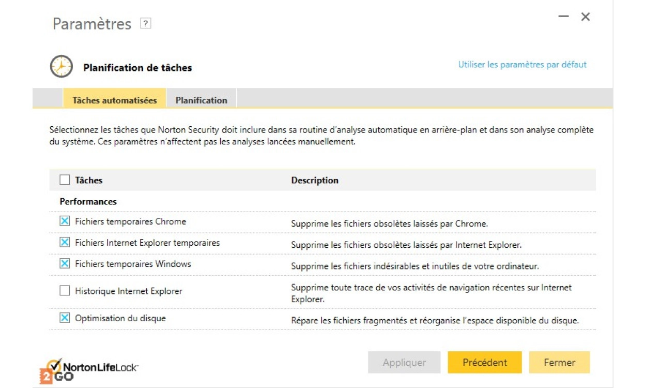The height and width of the screenshot is (388, 646).
Task: Disable Fichiers Internet Explorer temporaires task
Action: coord(65,243)
